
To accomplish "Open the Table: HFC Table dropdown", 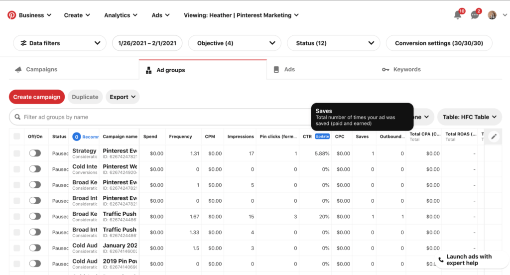I will click(469, 117).
